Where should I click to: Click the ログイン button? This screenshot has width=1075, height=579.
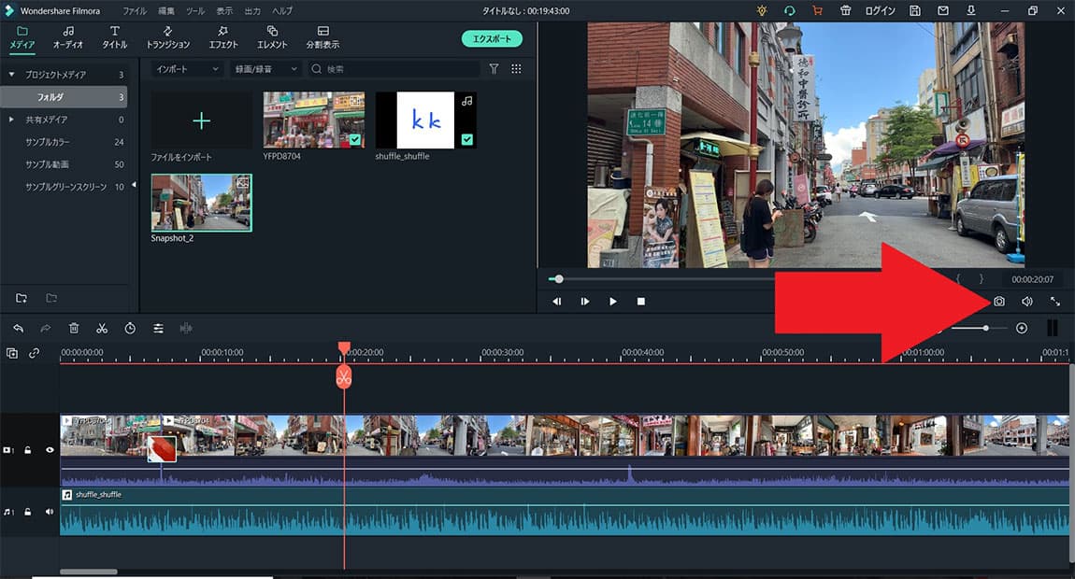pos(880,11)
